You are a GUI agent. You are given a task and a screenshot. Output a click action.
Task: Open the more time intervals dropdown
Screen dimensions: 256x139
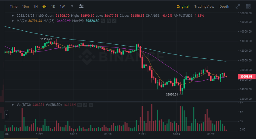coord(72,6)
